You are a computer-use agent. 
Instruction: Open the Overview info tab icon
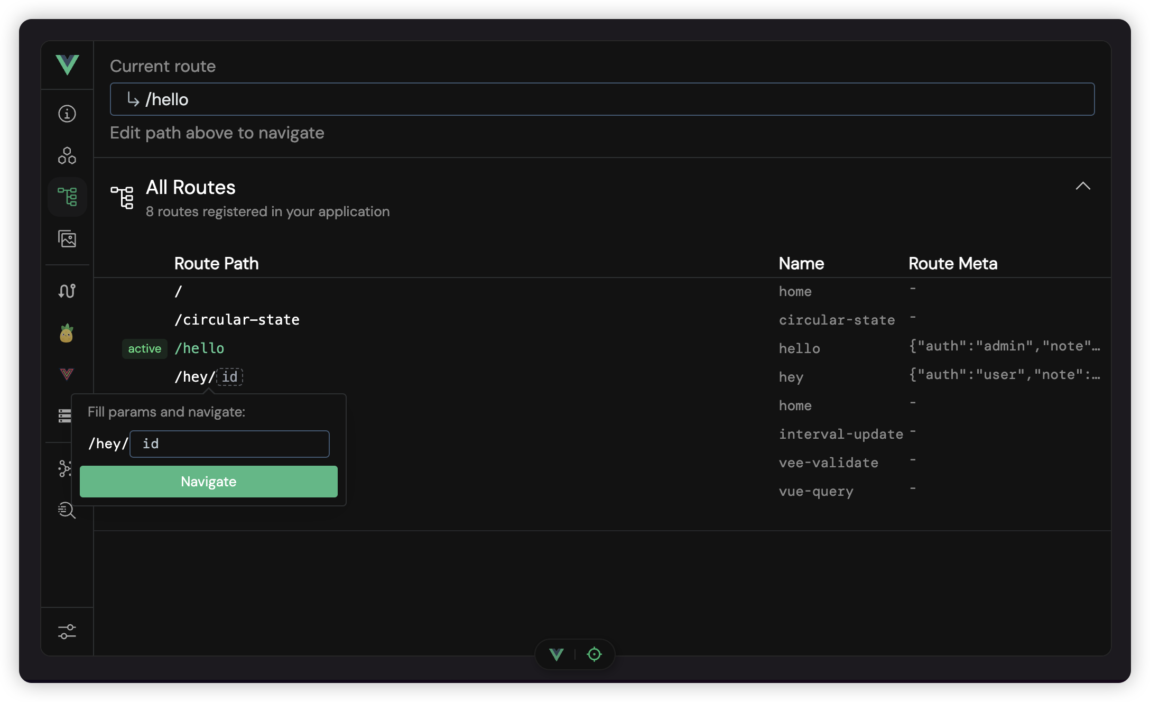coord(67,114)
